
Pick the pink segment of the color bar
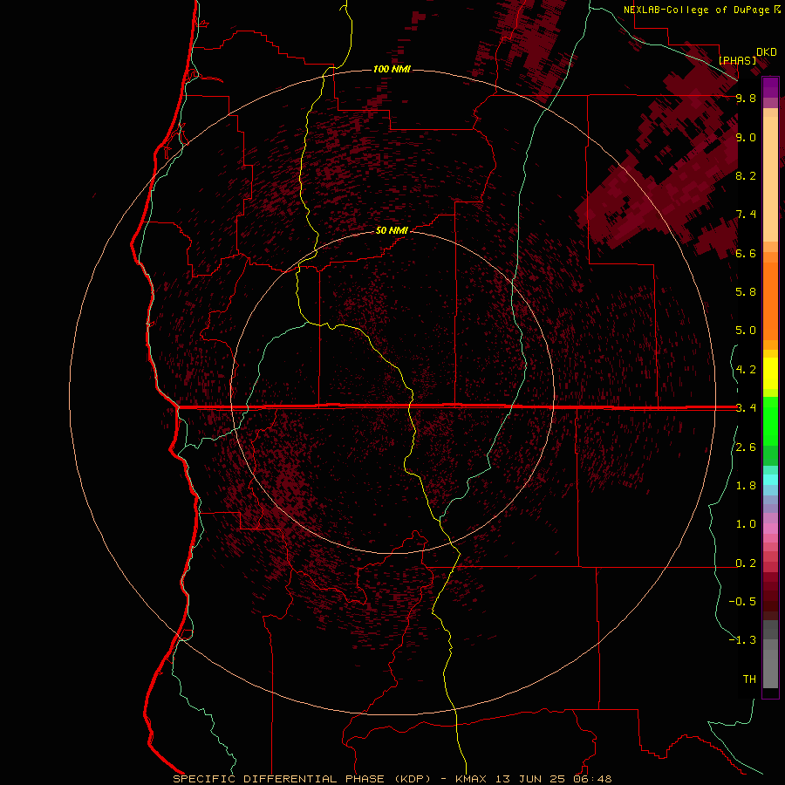770,529
